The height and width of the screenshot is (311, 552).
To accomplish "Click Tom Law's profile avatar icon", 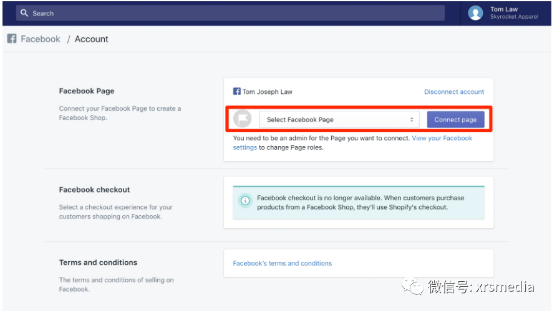I will click(475, 13).
